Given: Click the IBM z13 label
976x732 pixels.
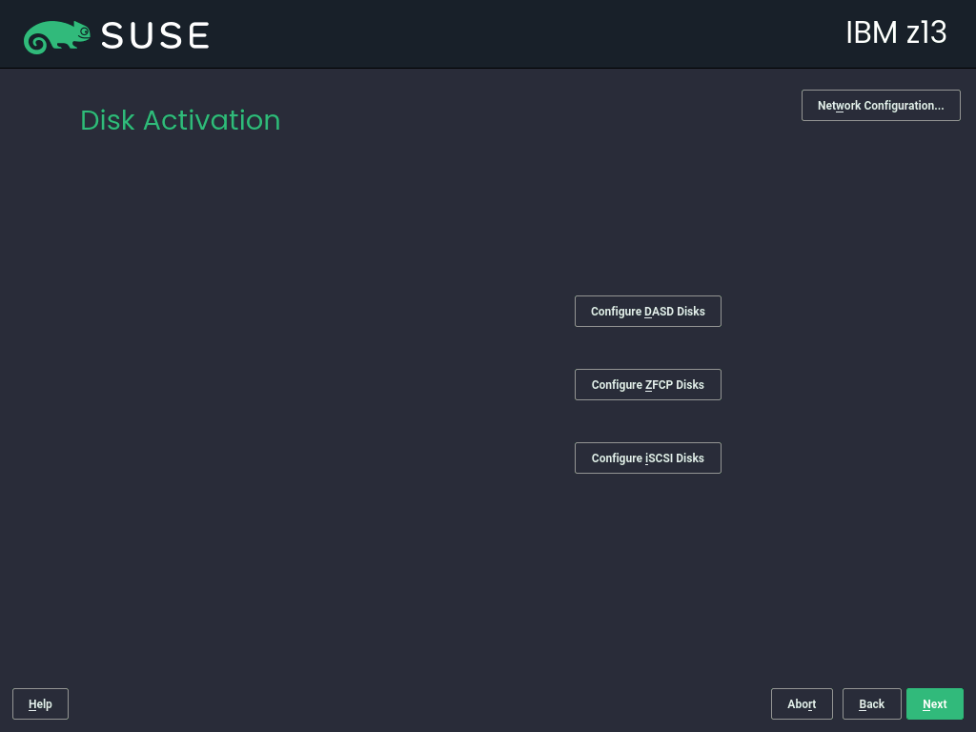Looking at the screenshot, I should tap(896, 32).
